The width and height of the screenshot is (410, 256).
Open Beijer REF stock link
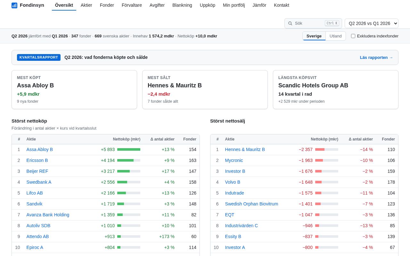pos(37,171)
